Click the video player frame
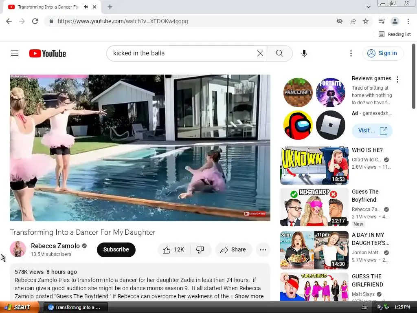Image resolution: width=417 pixels, height=313 pixels. (140, 148)
